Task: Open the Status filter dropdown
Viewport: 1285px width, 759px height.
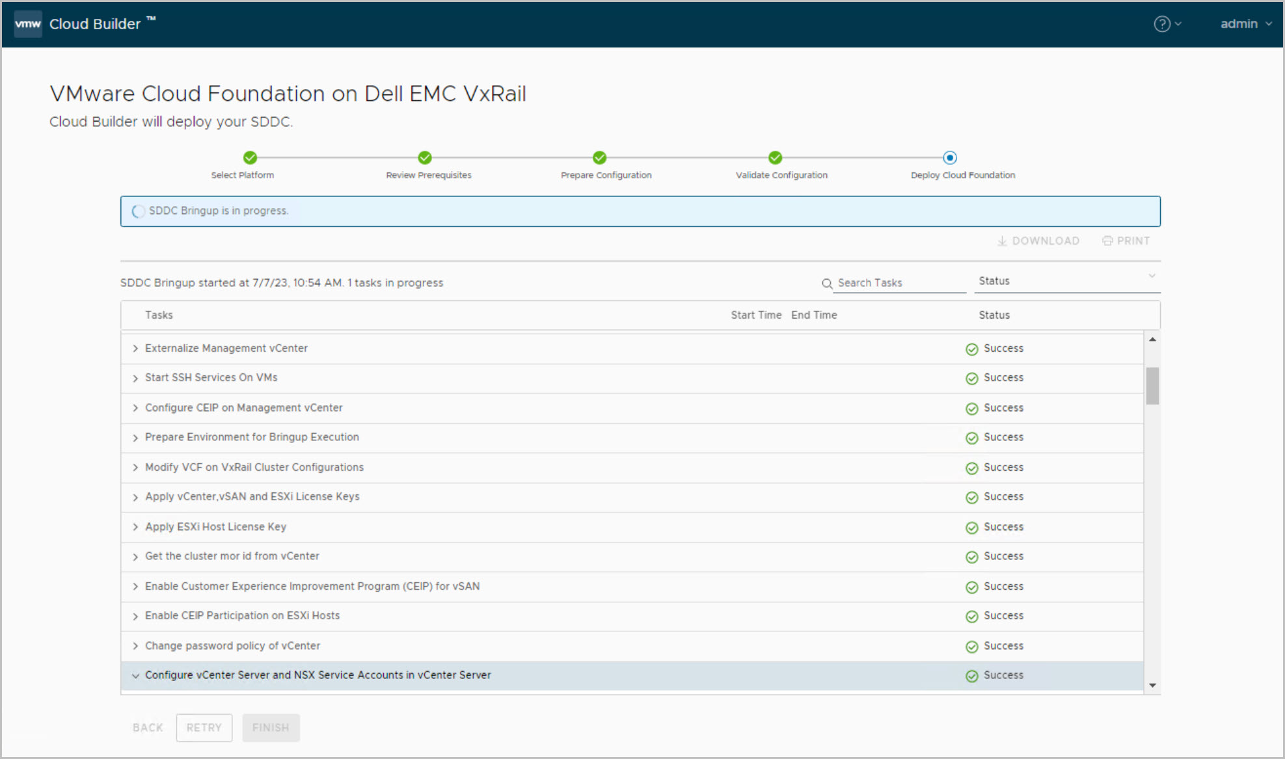Action: [1067, 281]
